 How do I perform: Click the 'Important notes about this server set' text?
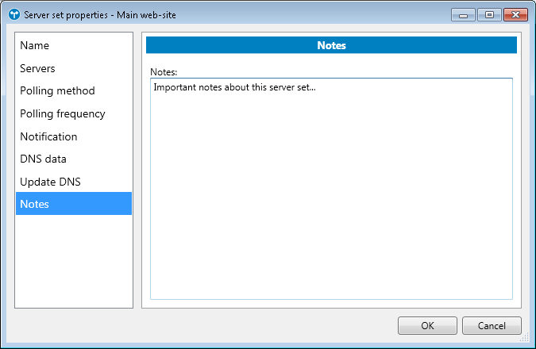[x=234, y=86]
